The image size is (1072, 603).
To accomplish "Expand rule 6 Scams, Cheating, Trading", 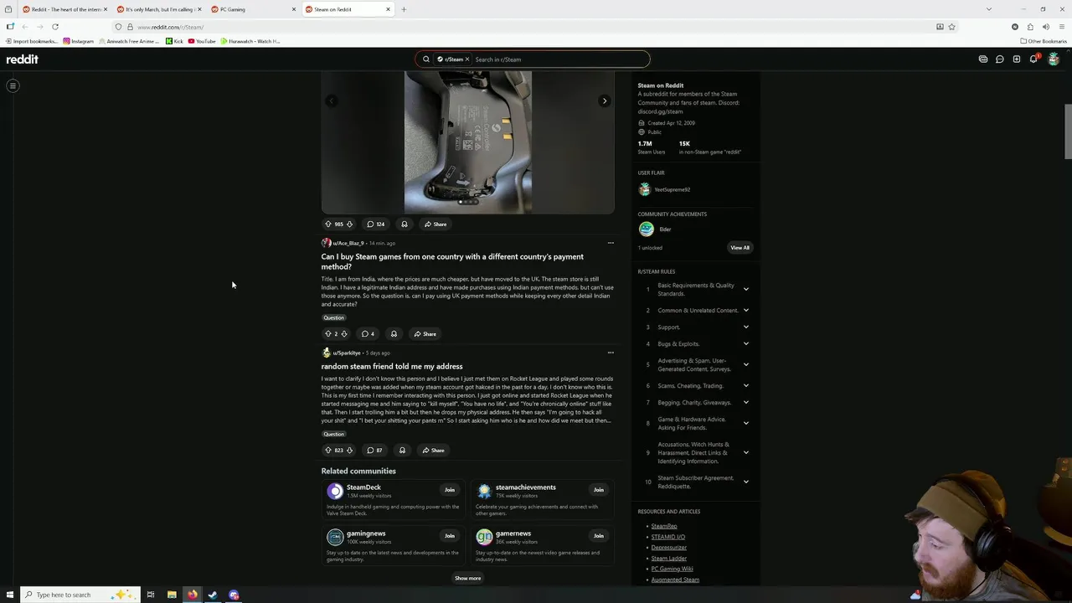I will click(x=745, y=385).
